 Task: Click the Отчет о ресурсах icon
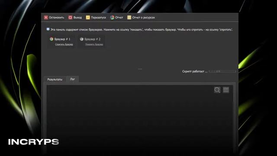[129, 17]
